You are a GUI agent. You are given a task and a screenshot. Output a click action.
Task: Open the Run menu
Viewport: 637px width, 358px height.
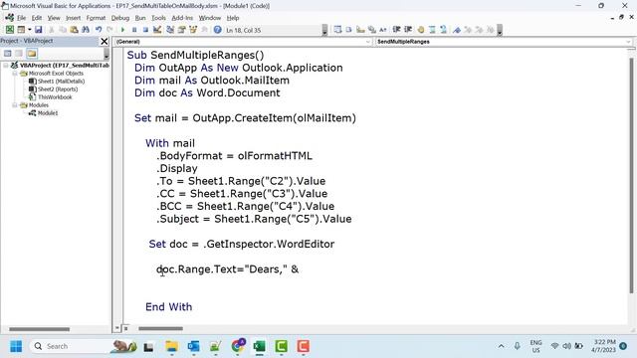pyautogui.click(x=140, y=18)
